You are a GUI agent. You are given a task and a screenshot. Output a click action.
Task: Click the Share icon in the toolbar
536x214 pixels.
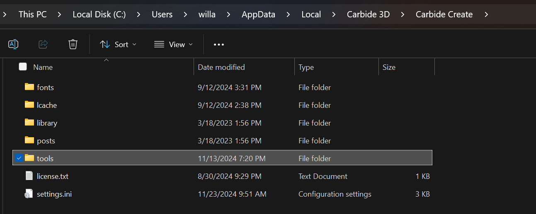[x=43, y=44]
